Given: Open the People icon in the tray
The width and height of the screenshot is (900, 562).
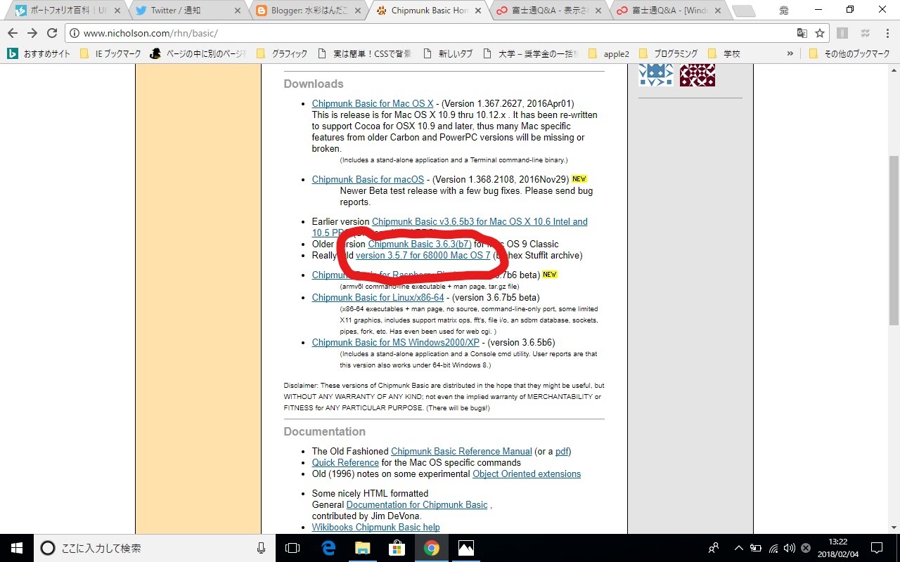Looking at the screenshot, I should 714,548.
